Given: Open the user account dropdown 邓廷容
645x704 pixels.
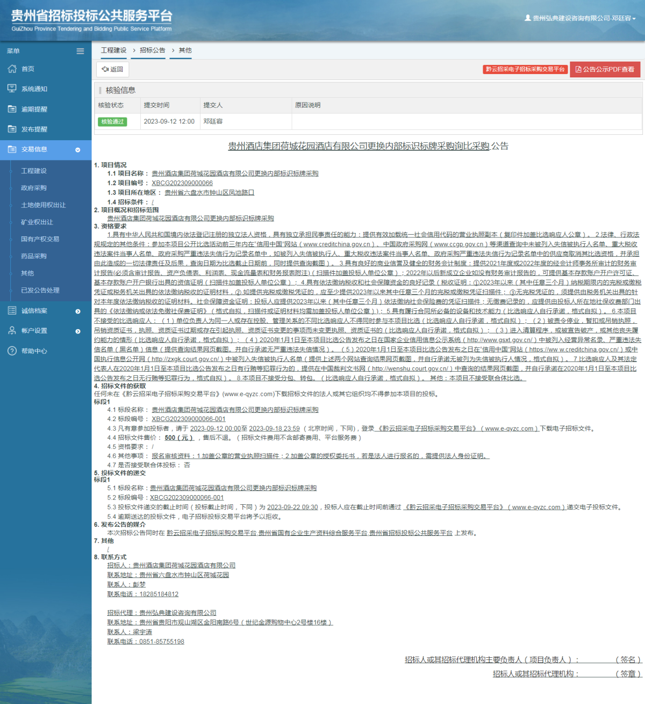Looking at the screenshot, I should [x=580, y=18].
